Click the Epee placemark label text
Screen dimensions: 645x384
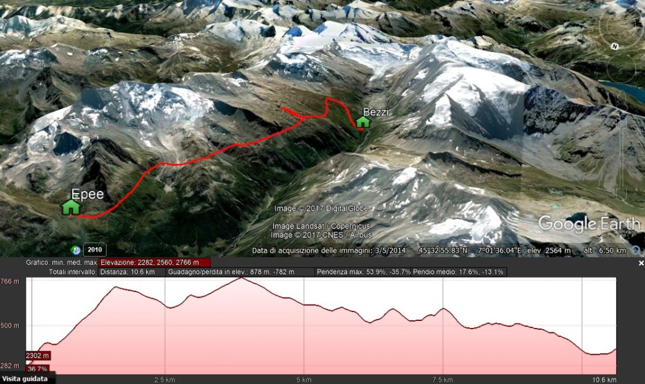pyautogui.click(x=88, y=194)
